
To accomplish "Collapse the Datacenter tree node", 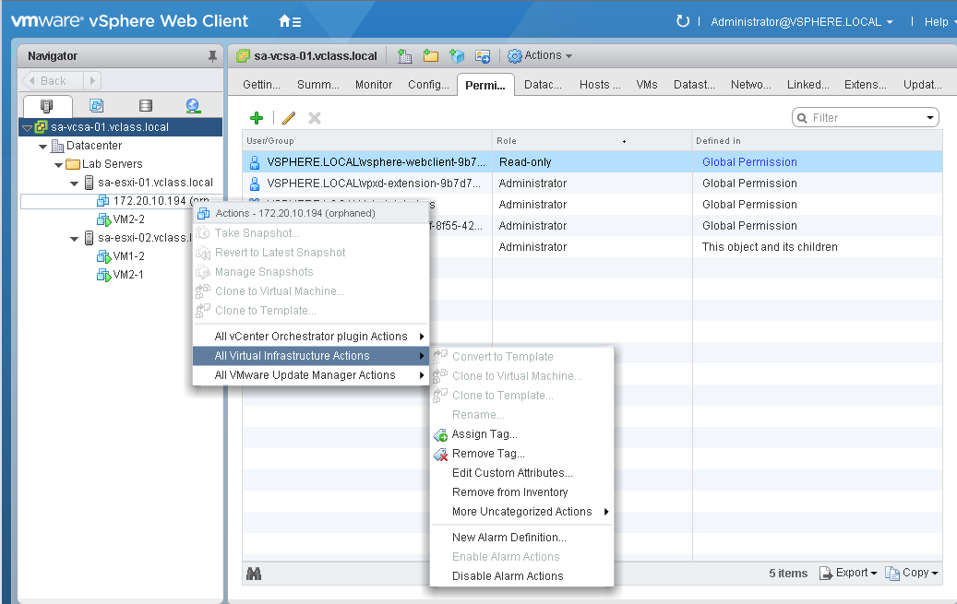I will coord(42,146).
